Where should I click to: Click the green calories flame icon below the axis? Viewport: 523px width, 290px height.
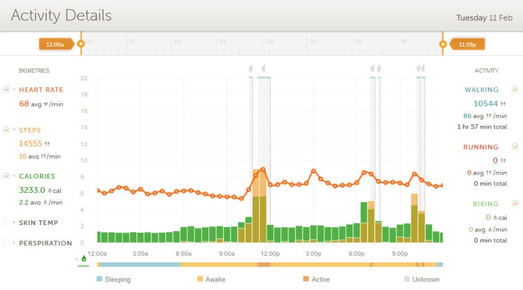pos(83,259)
